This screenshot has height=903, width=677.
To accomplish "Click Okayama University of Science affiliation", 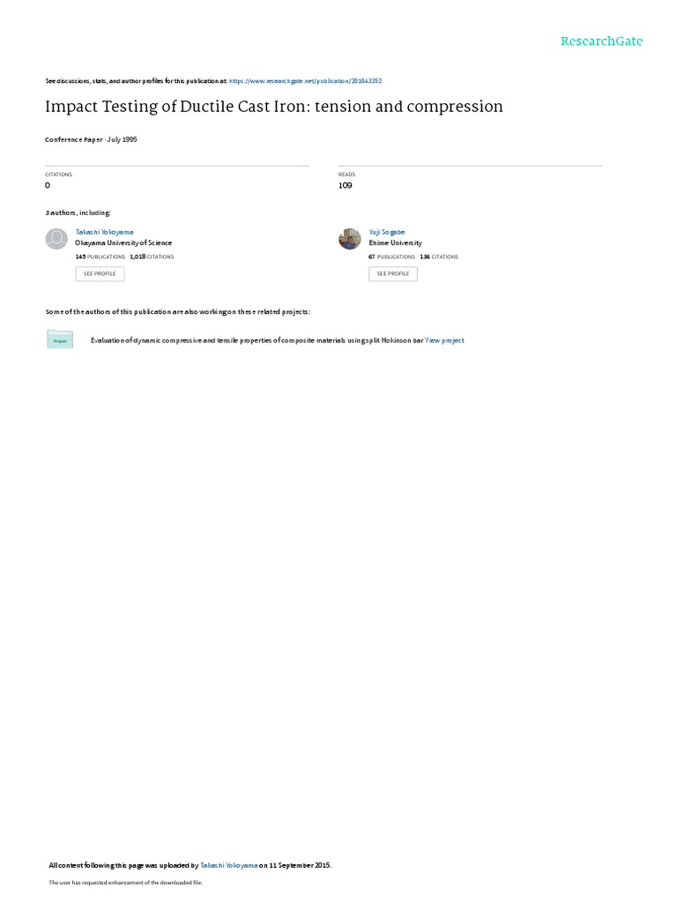I will [x=123, y=243].
